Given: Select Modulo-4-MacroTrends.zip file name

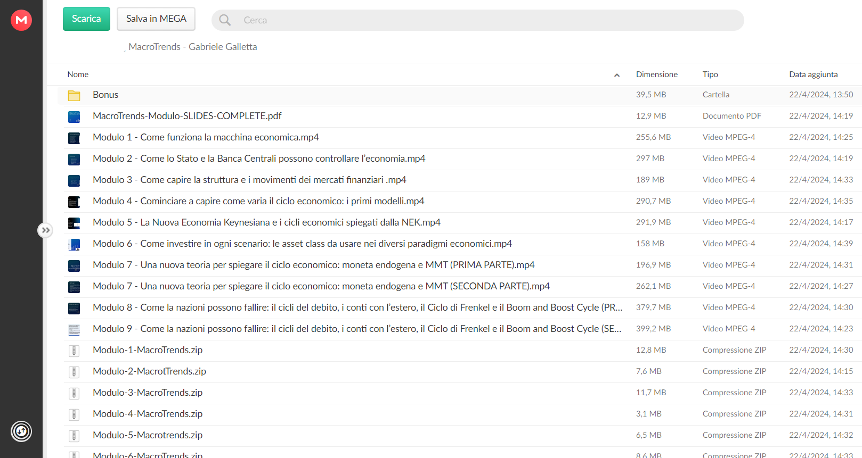Looking at the screenshot, I should click(x=148, y=414).
